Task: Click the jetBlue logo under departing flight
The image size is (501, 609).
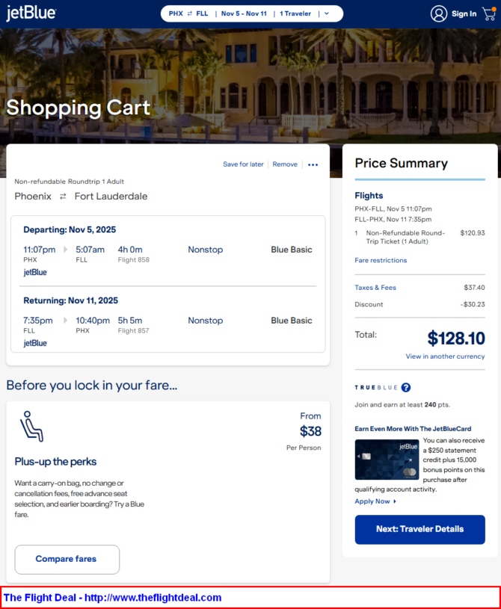Action: (35, 272)
